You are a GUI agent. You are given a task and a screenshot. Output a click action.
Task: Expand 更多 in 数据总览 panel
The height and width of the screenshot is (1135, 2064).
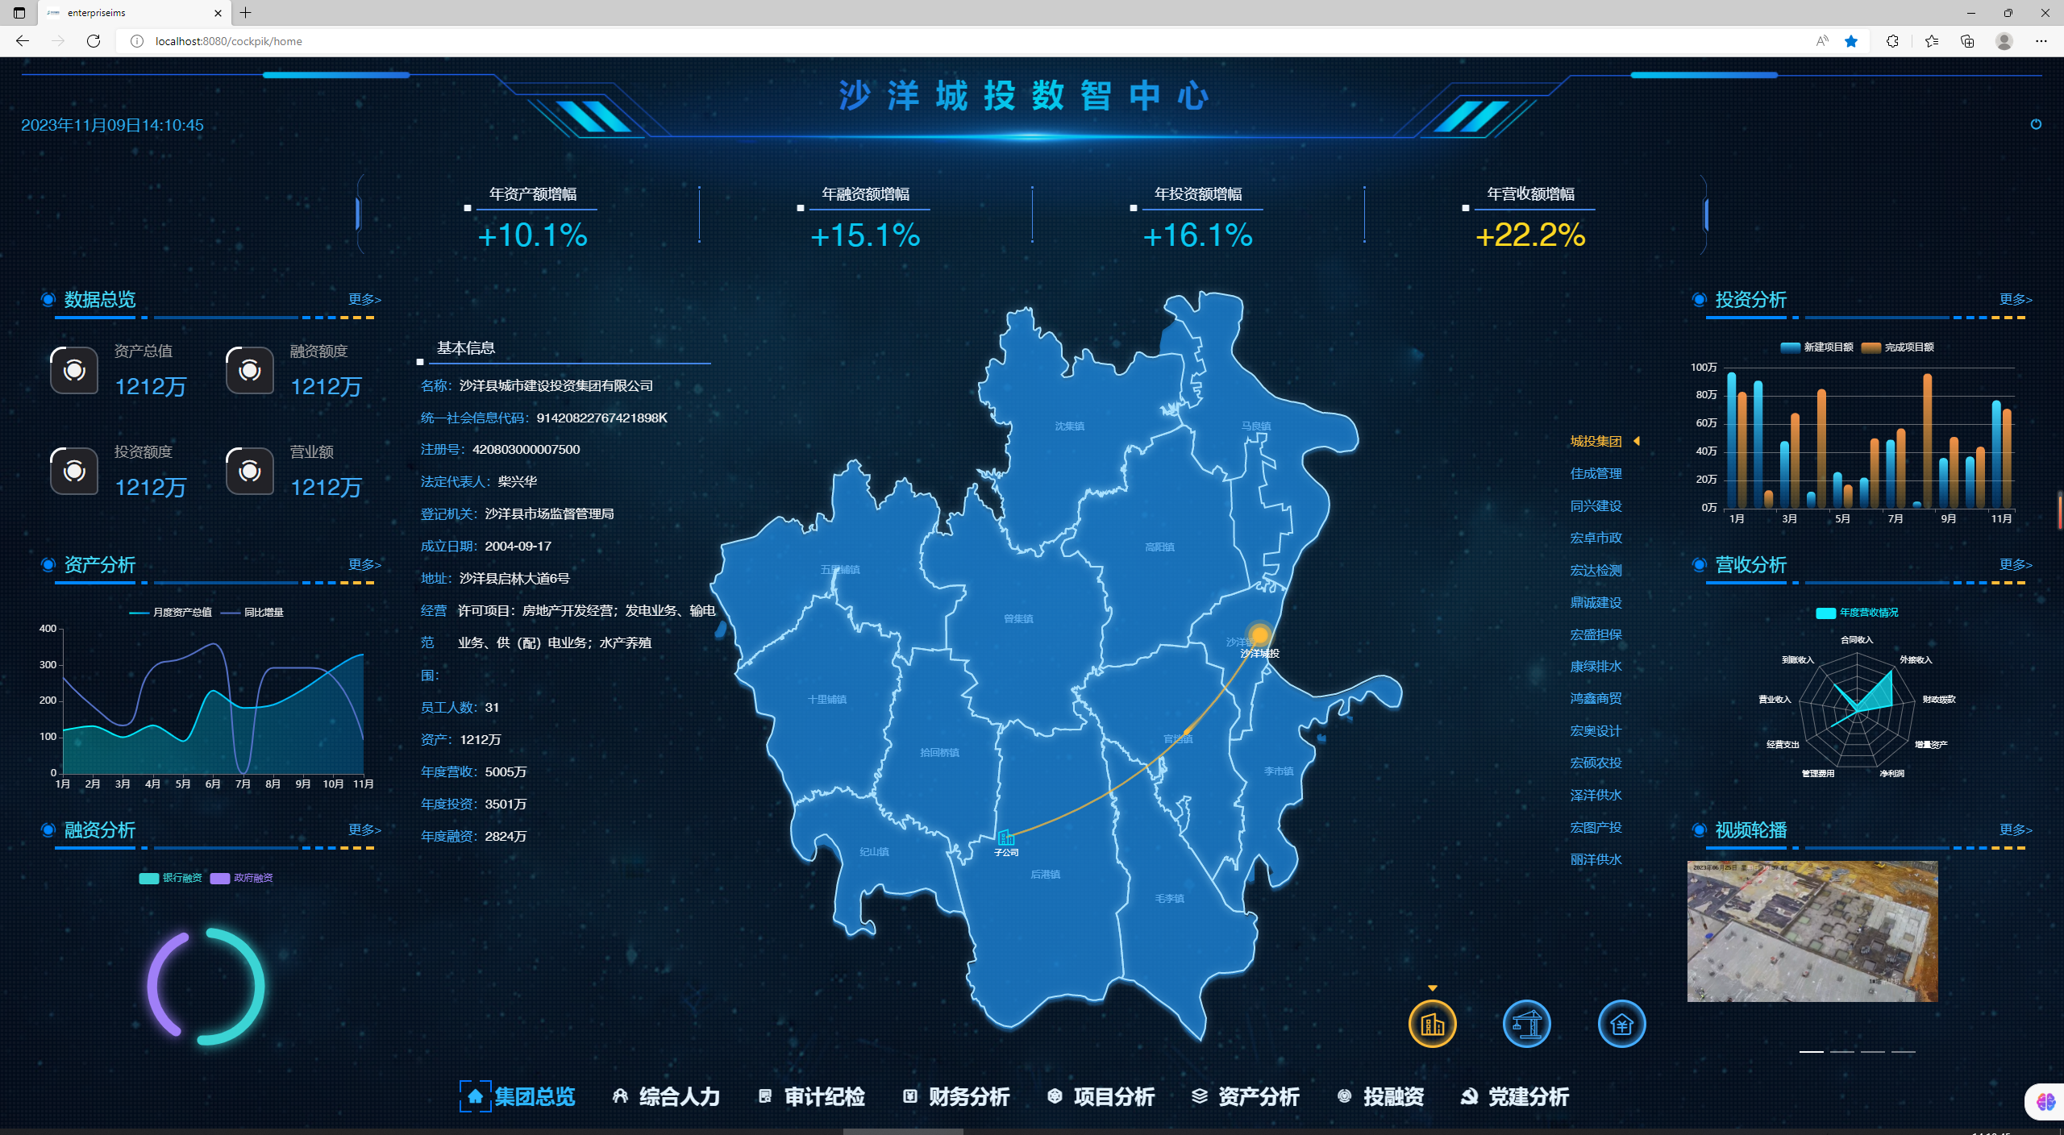click(x=364, y=299)
